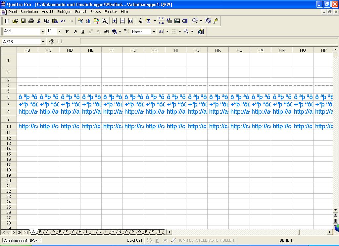Screen dimensions: 339x246
Task: Open the fill color dropdown arrow
Action: click(x=192, y=31)
